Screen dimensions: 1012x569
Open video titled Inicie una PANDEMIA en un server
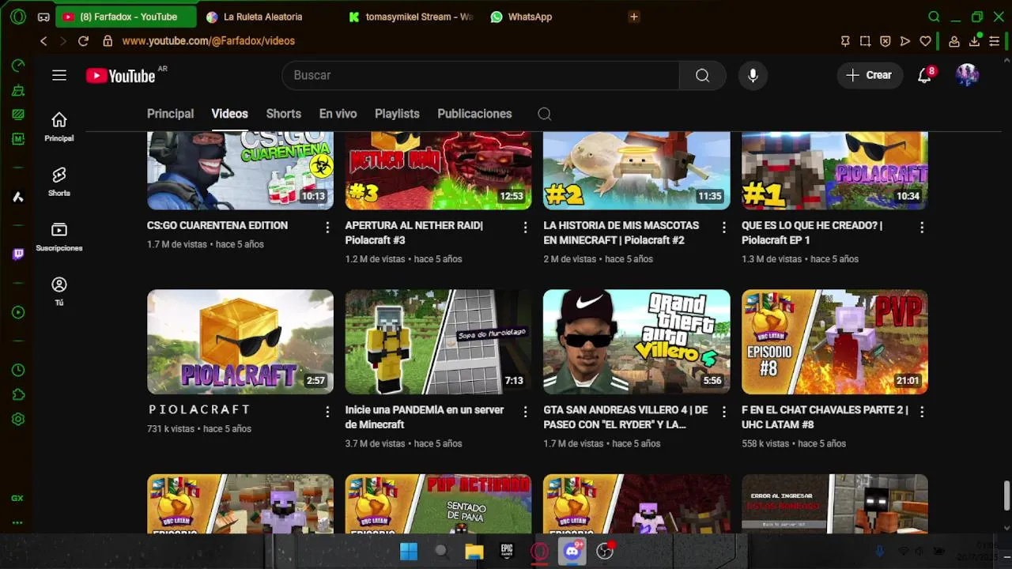pyautogui.click(x=425, y=417)
